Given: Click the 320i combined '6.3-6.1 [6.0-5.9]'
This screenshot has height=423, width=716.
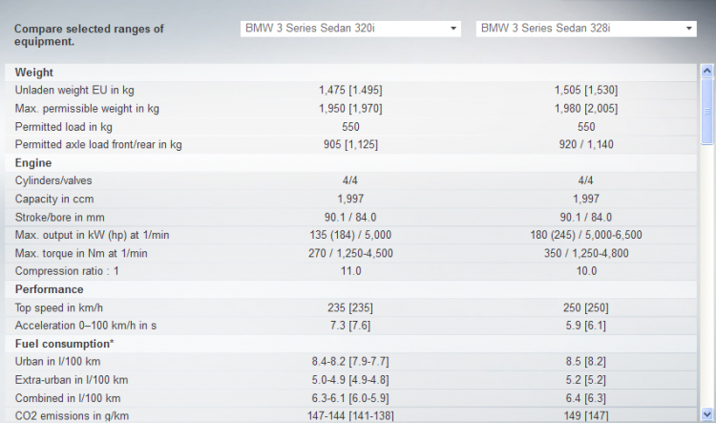Looking at the screenshot, I should [350, 398].
